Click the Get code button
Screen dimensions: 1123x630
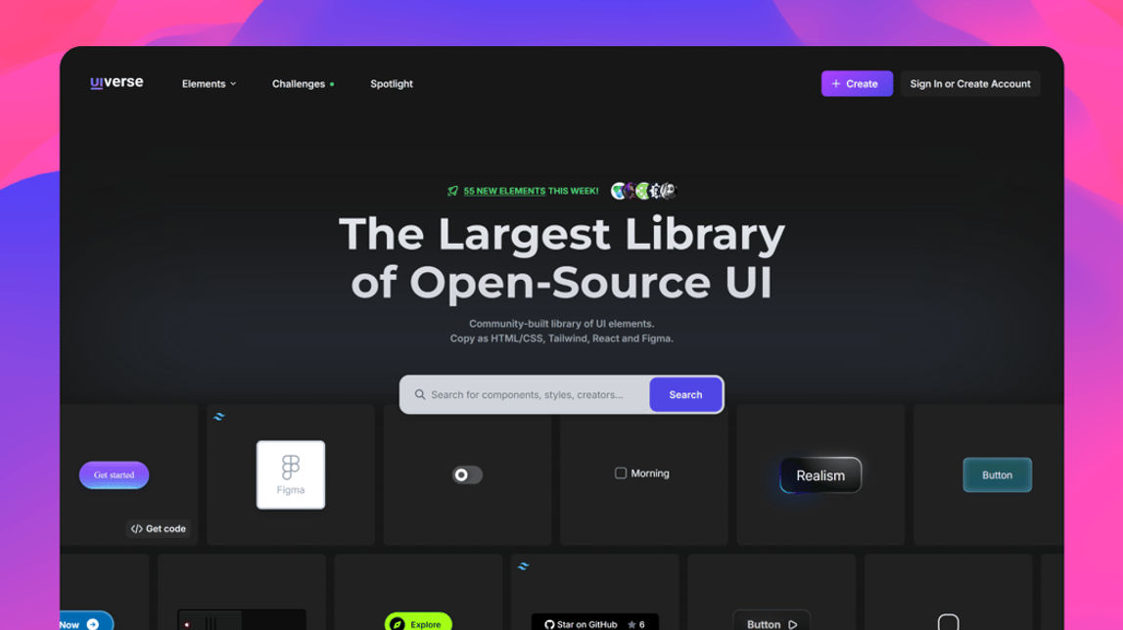(159, 528)
